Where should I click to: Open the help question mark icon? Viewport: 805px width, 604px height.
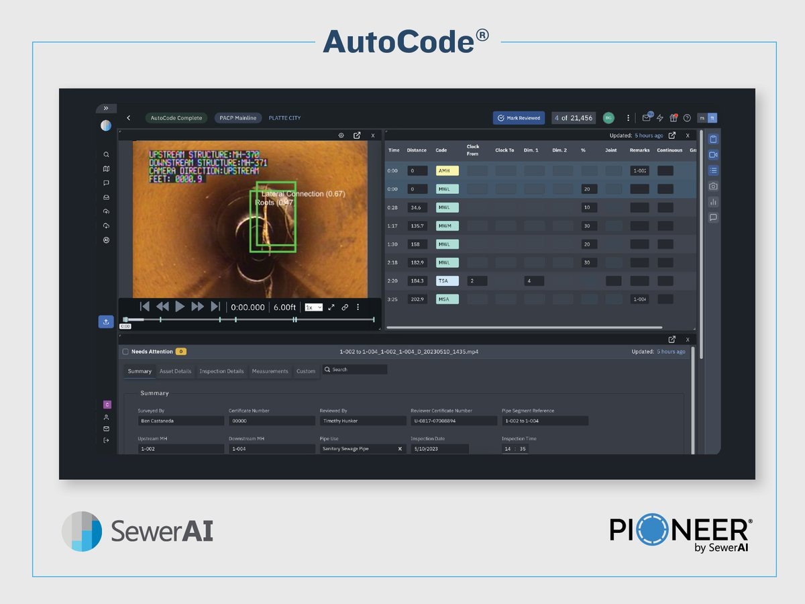pos(687,118)
